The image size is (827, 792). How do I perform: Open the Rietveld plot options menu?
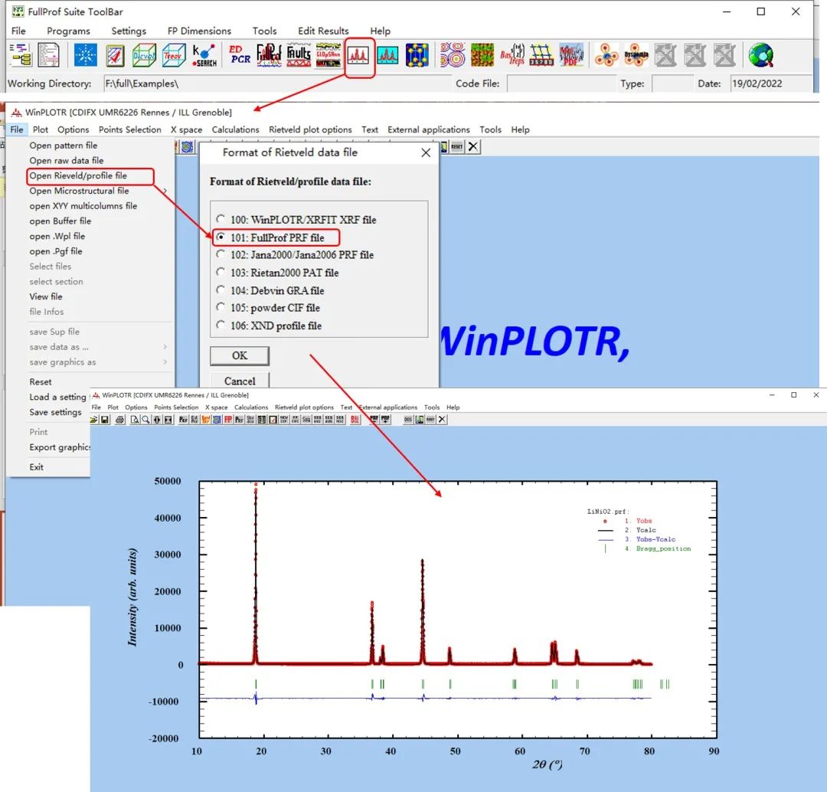click(310, 129)
